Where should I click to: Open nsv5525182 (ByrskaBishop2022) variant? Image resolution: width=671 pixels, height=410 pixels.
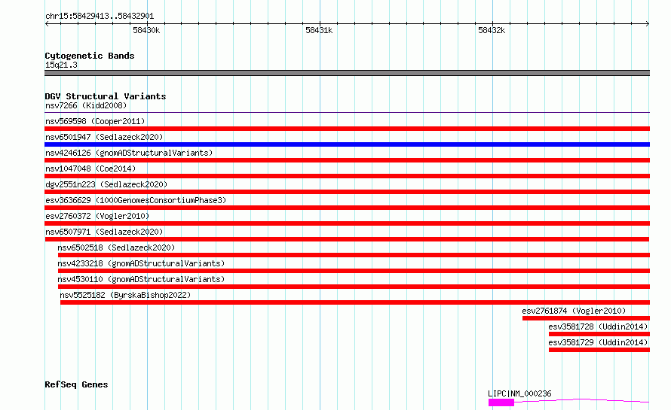click(x=125, y=295)
